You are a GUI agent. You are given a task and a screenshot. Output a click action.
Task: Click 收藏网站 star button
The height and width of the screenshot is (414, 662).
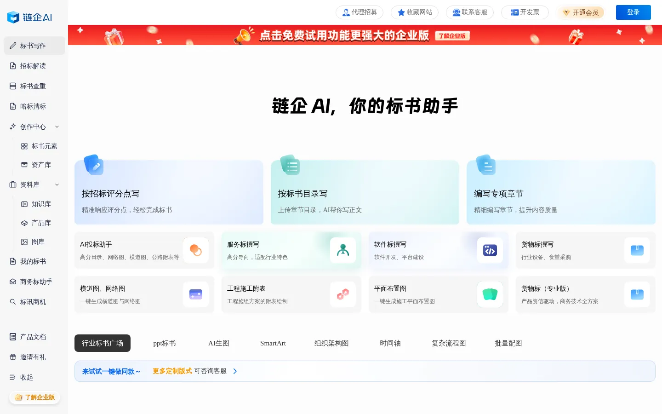point(415,12)
